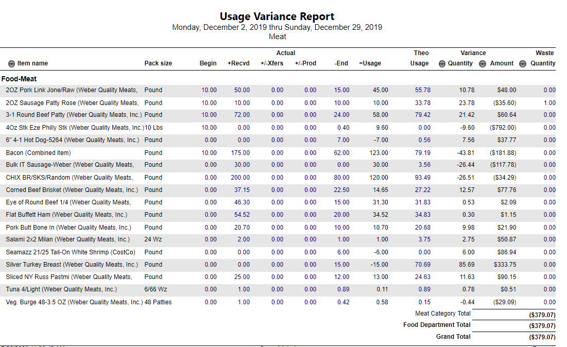Screen dimensions: 567x347
Task: Click the sort icon beside Variance Amount
Action: pyautogui.click(x=483, y=64)
